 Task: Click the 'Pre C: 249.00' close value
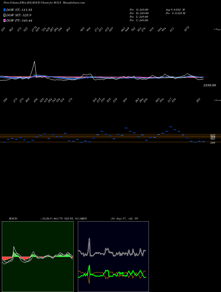point(139,20)
